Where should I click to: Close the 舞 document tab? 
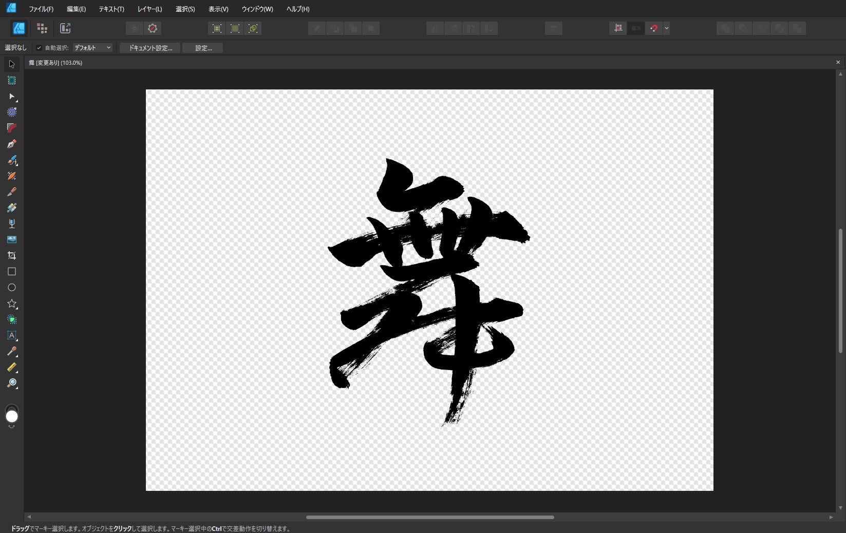pos(838,62)
